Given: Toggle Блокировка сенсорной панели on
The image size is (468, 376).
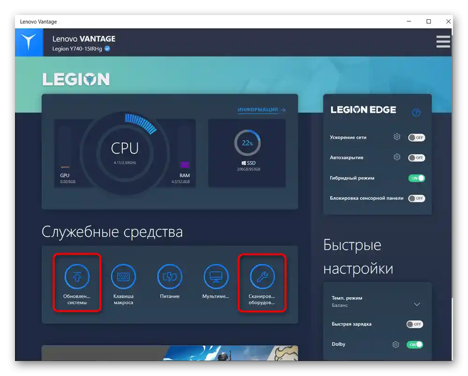Looking at the screenshot, I should pyautogui.click(x=416, y=198).
